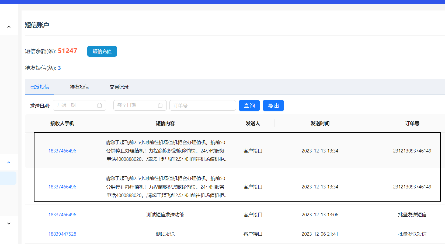Click the 订单号 search input box
445x244 pixels.
click(x=203, y=105)
